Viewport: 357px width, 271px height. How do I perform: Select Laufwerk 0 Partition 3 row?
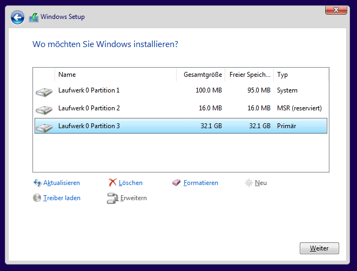pyautogui.click(x=181, y=125)
